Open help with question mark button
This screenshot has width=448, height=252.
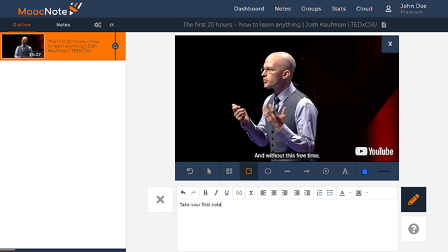[x=414, y=229]
